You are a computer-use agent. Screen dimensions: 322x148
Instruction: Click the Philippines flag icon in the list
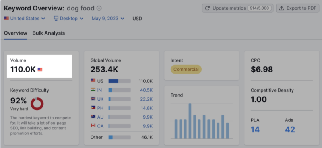click(93, 107)
